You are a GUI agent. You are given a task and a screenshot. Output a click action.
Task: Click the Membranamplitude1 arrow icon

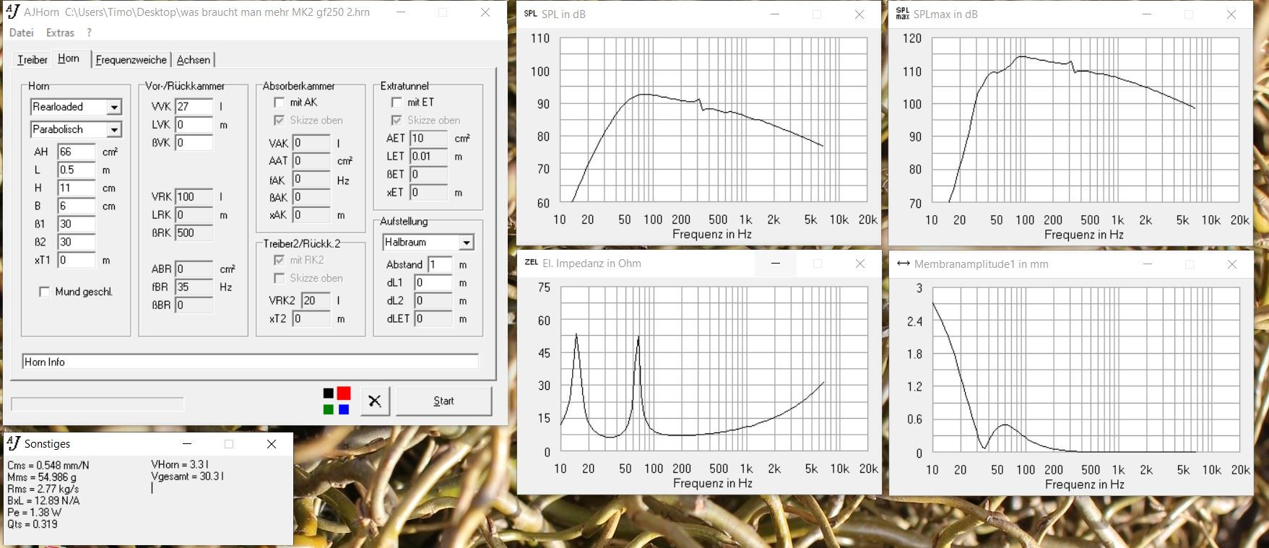(x=903, y=264)
